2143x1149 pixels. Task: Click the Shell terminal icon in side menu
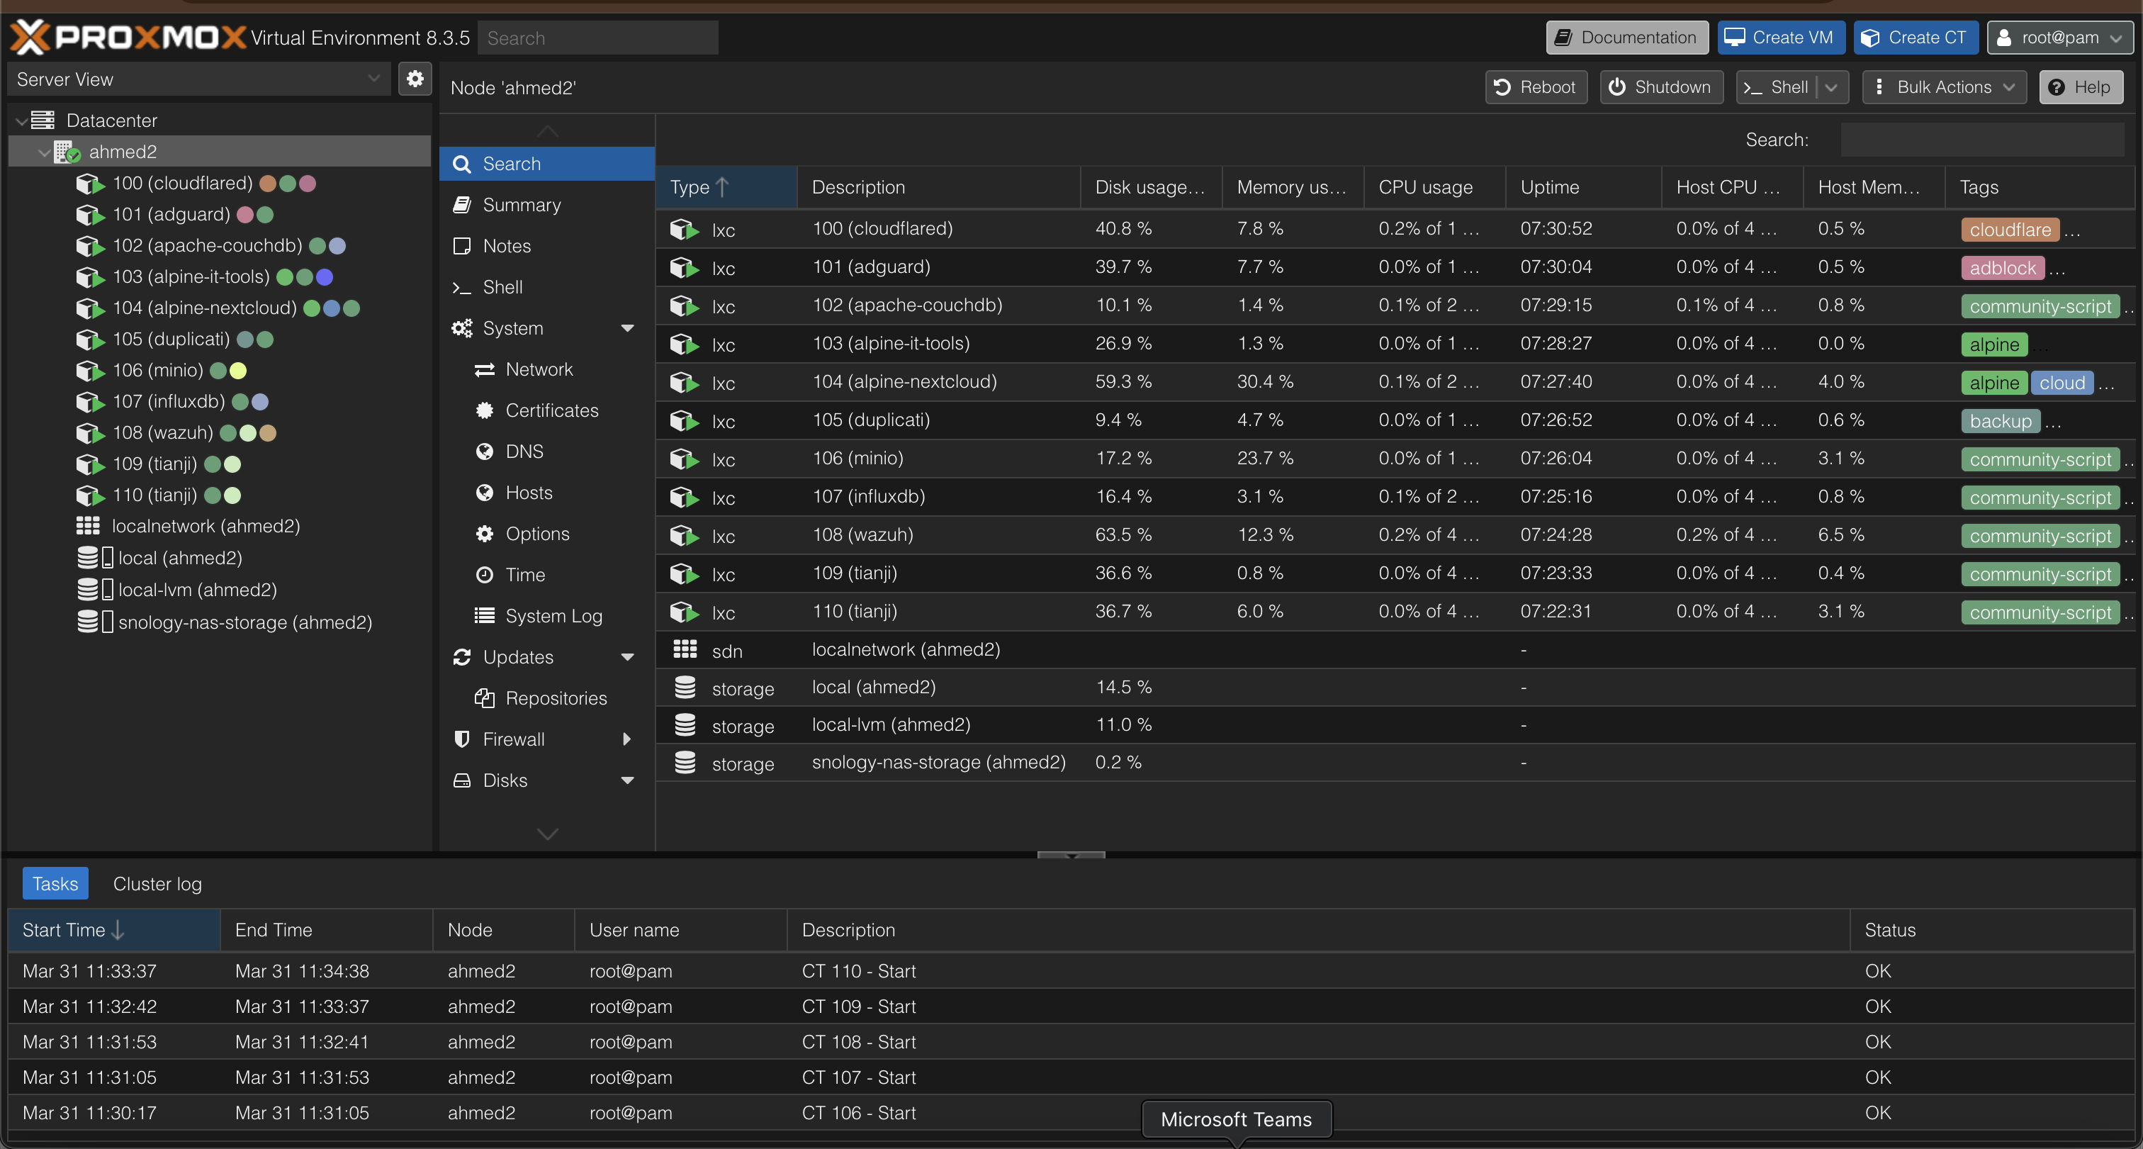[462, 287]
